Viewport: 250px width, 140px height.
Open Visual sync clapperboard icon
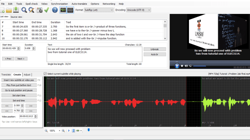(x=39, y=10)
